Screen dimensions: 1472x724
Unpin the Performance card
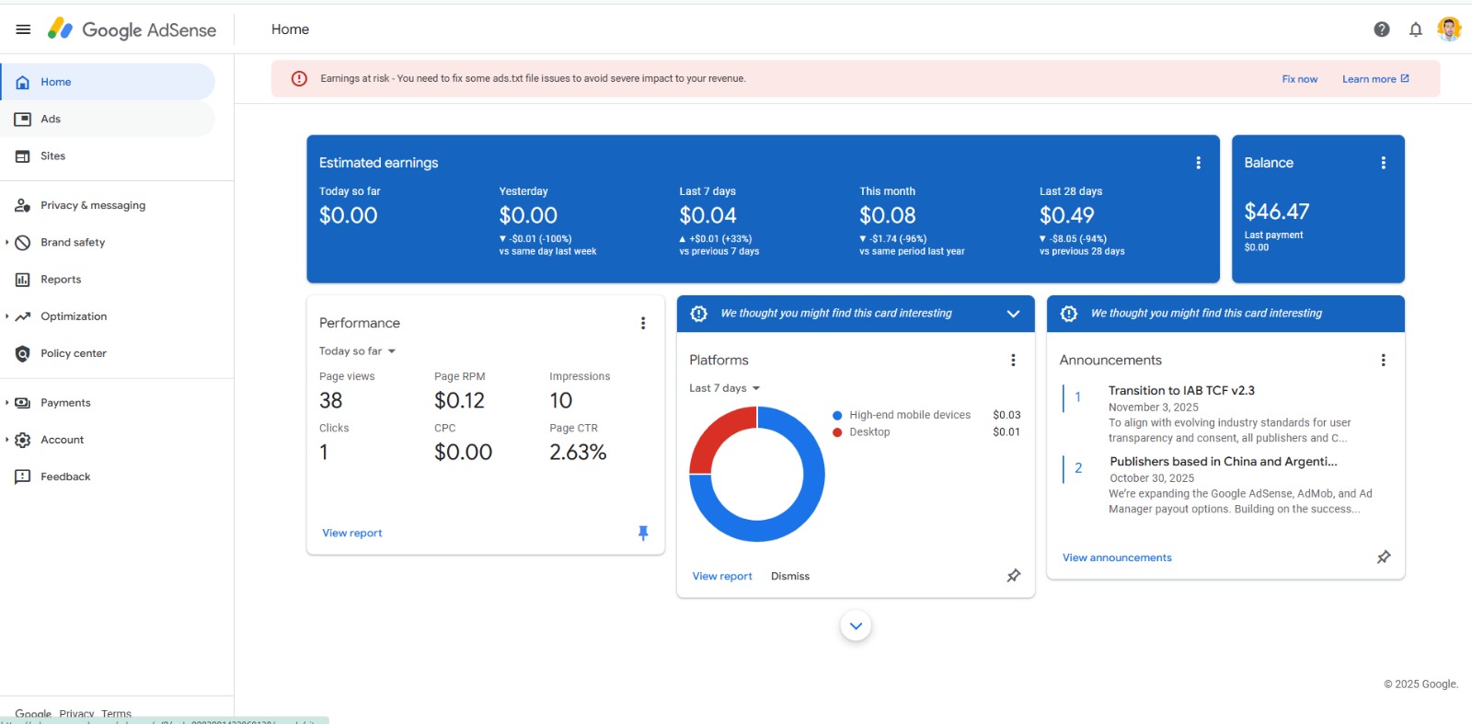tap(643, 533)
